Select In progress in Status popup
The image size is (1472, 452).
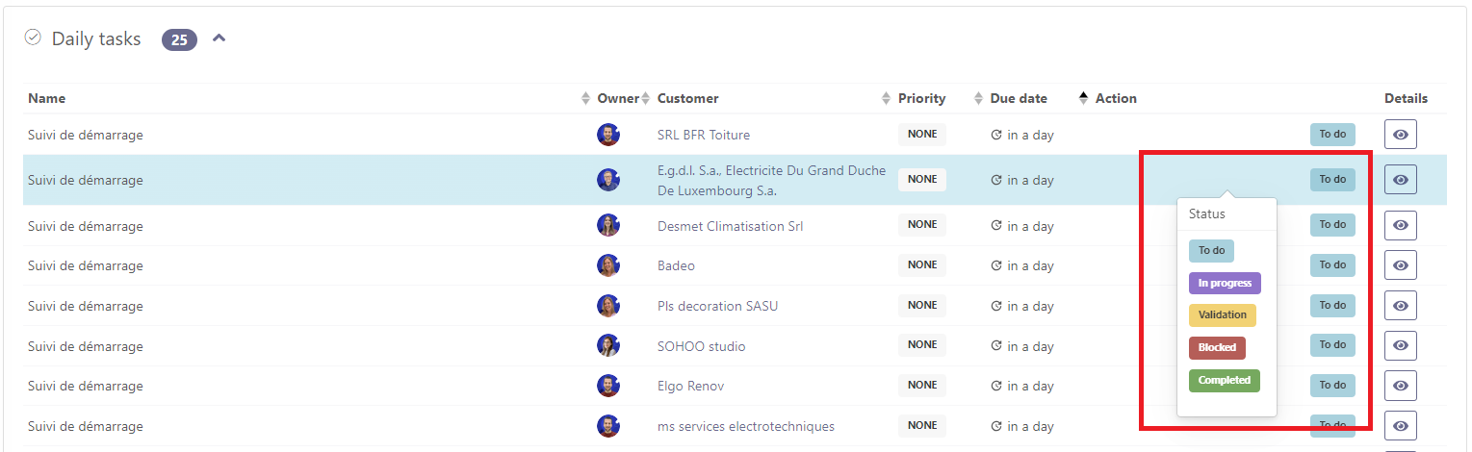[1224, 283]
